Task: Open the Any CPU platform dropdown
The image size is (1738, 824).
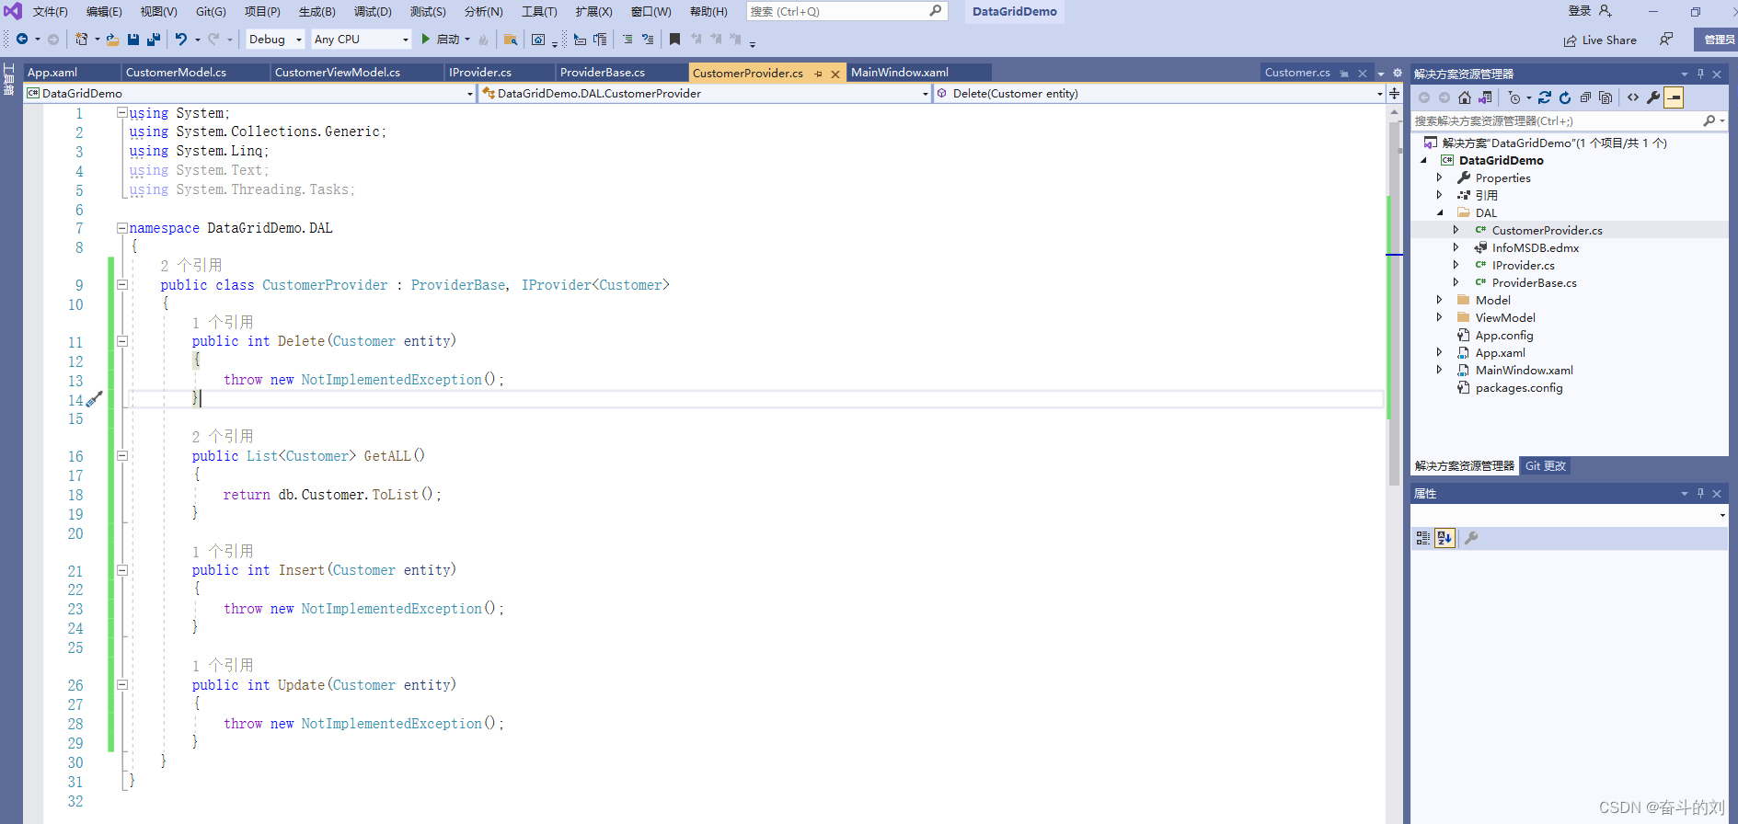Action: point(361,40)
